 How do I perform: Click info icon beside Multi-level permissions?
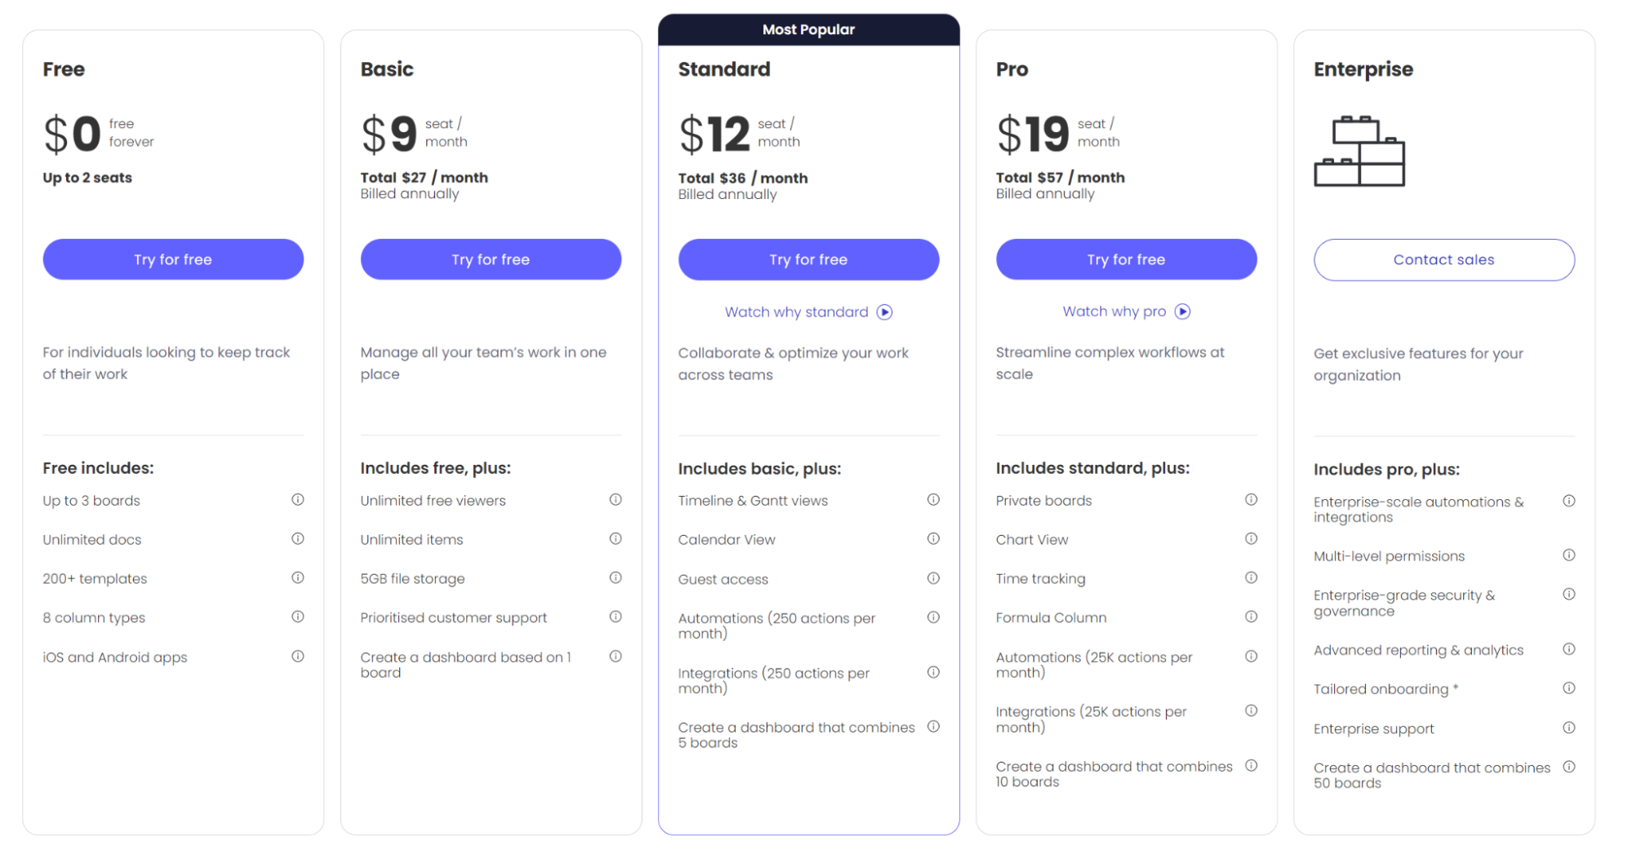[x=1568, y=555]
